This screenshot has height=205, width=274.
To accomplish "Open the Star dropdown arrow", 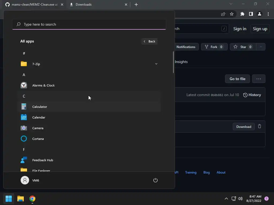I will pos(261,47).
